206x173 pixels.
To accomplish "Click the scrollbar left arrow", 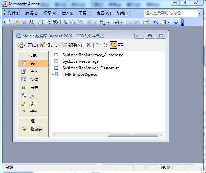I will 54,134.
